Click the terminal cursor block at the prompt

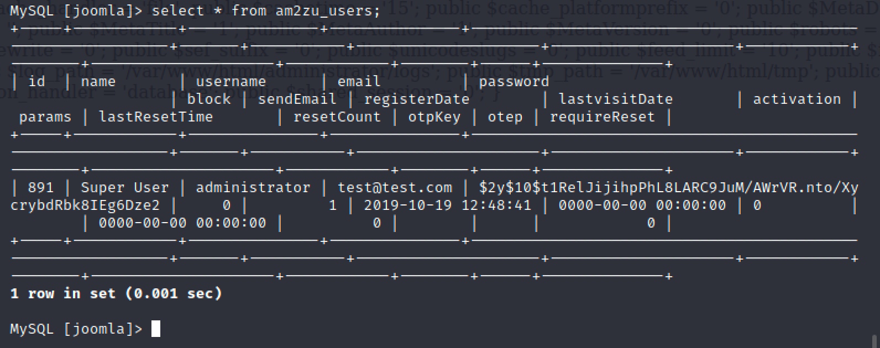156,329
